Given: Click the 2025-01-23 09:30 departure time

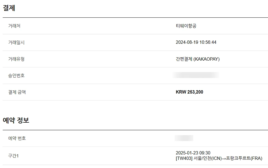Looking at the screenshot, I should (193, 153).
